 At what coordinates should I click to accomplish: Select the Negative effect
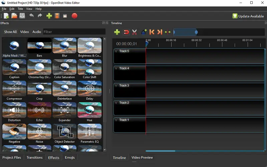point(14,133)
